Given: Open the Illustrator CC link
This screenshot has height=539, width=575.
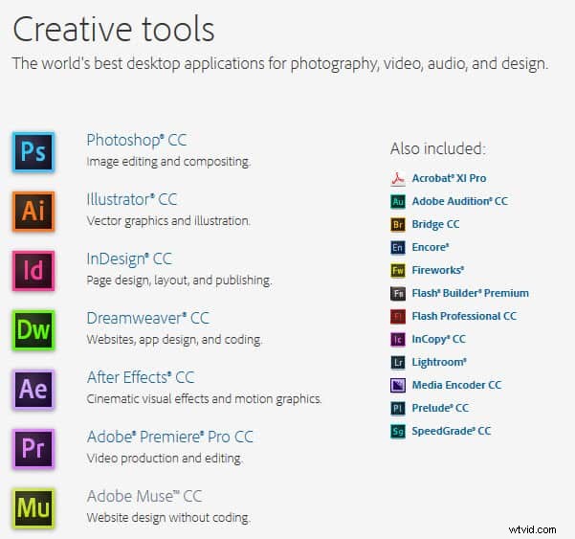Looking at the screenshot, I should pos(132,199).
